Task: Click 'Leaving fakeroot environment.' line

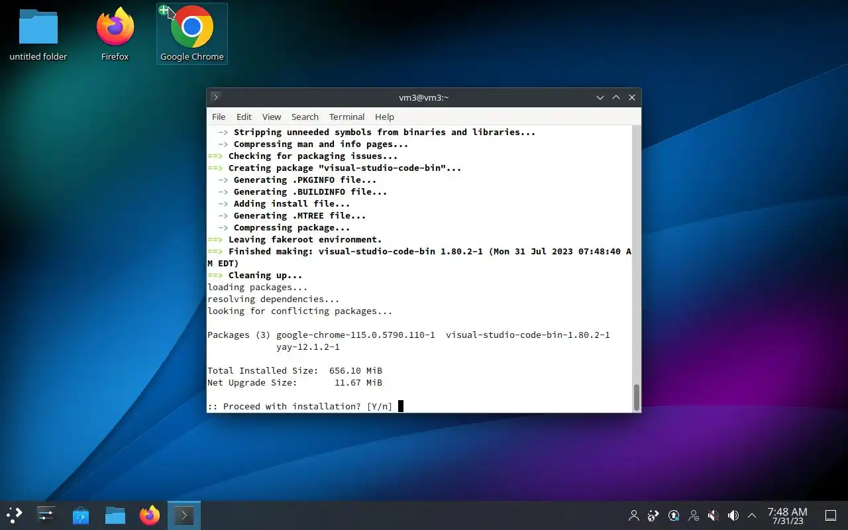Action: [295, 239]
